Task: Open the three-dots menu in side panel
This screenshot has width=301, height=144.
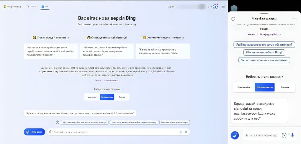Action: click(x=295, y=19)
